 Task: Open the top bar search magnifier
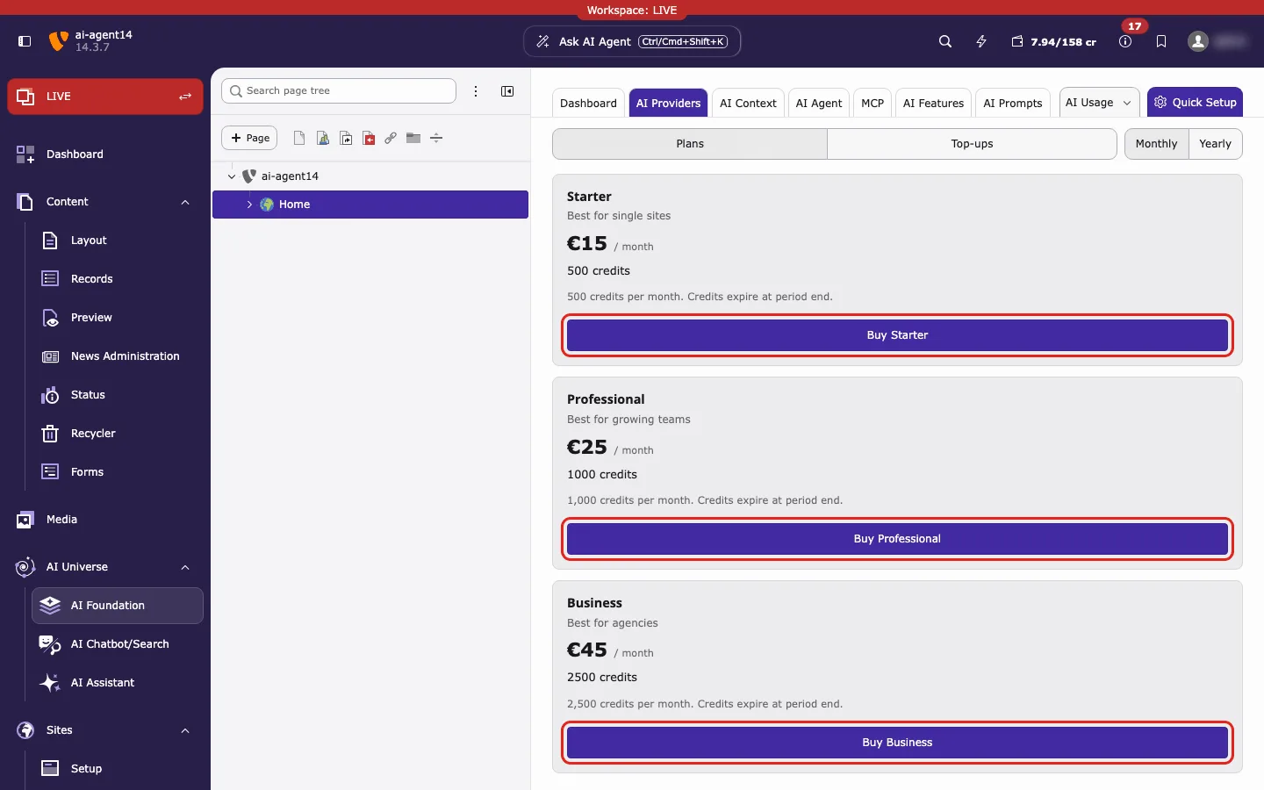point(945,41)
